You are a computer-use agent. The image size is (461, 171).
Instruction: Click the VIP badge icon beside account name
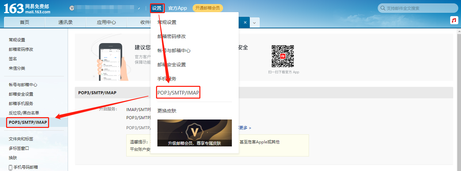(x=71, y=8)
